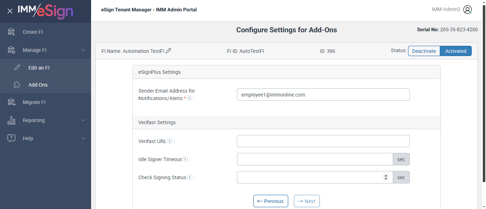Click info icon next to Verifast URL
Image resolution: width=486 pixels, height=209 pixels.
click(170, 141)
